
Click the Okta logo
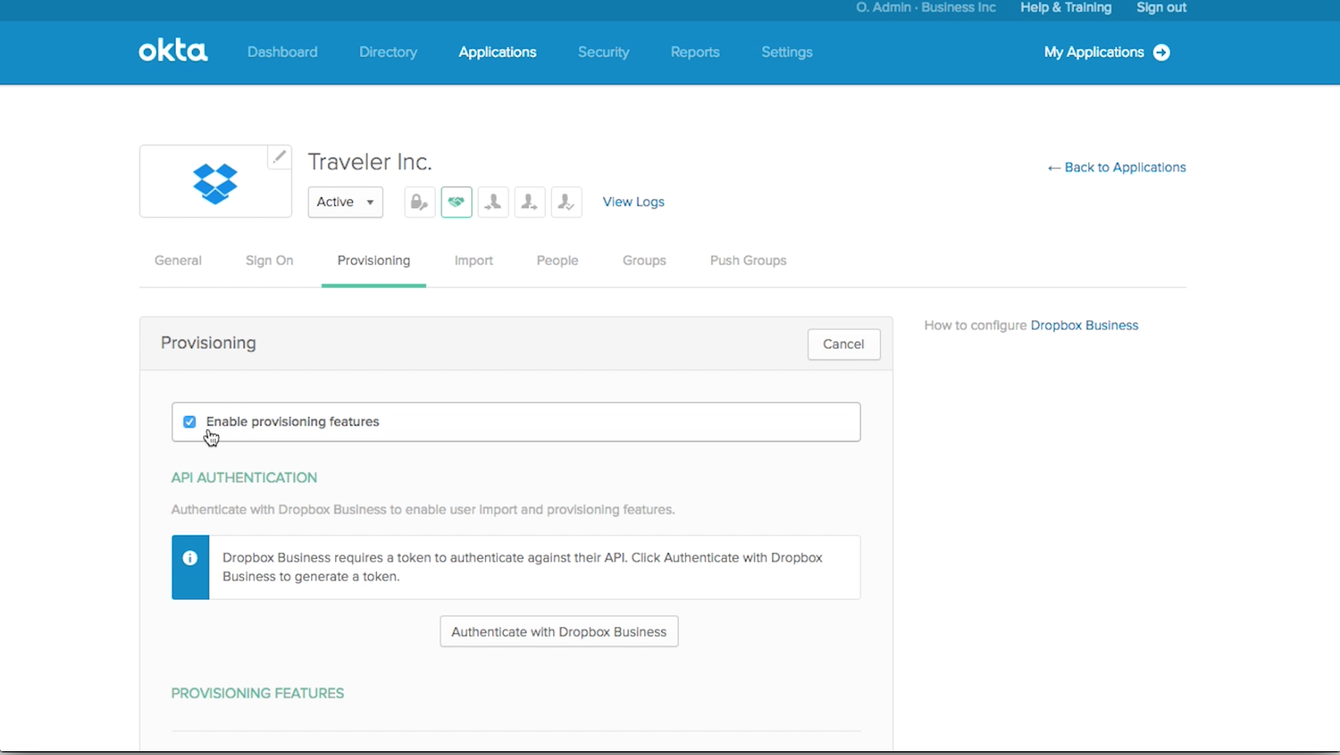tap(173, 52)
